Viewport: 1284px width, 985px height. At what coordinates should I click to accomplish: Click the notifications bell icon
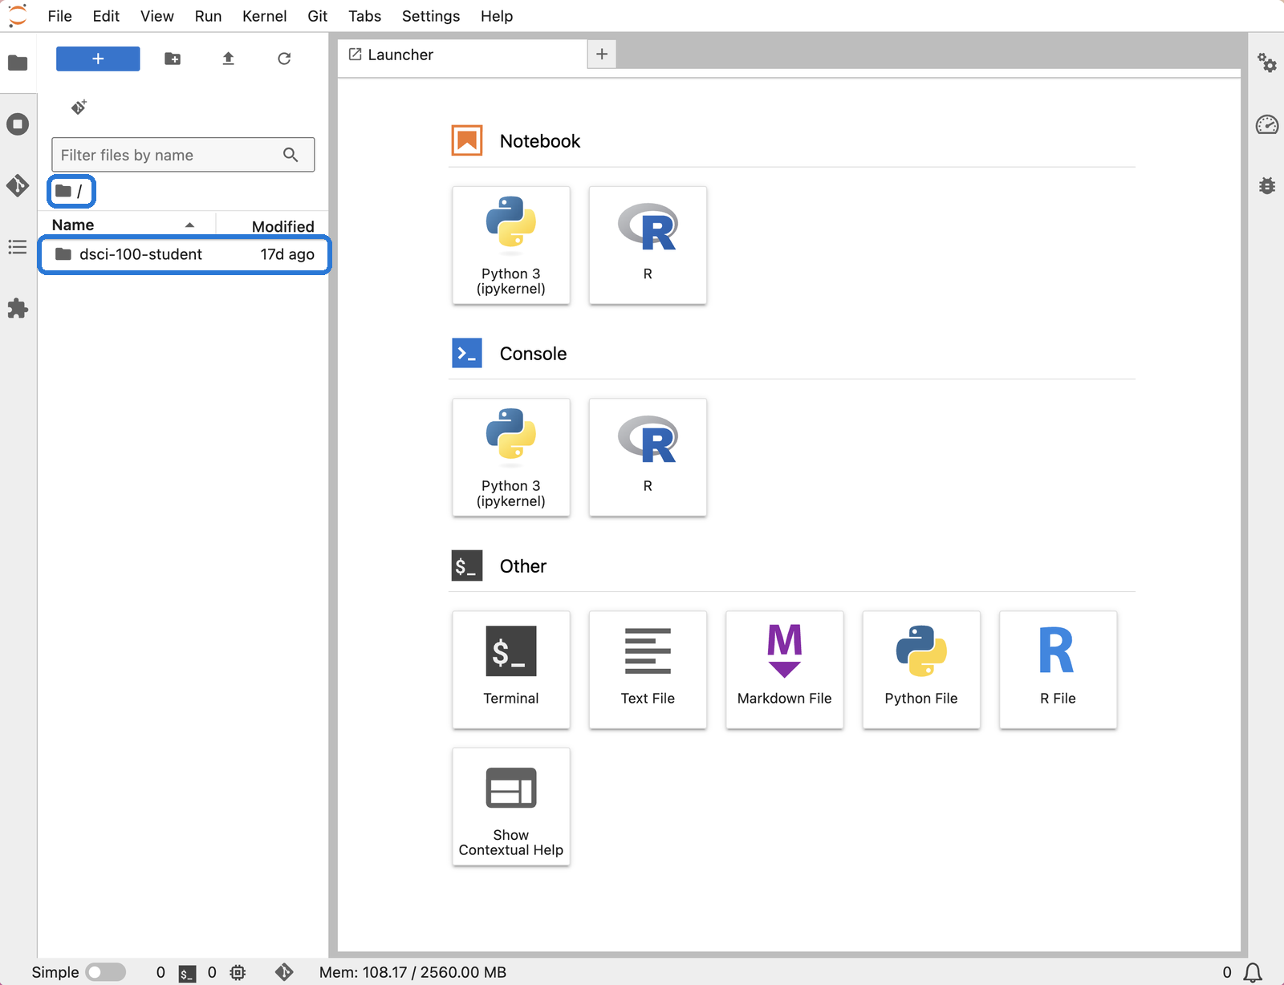click(x=1253, y=972)
